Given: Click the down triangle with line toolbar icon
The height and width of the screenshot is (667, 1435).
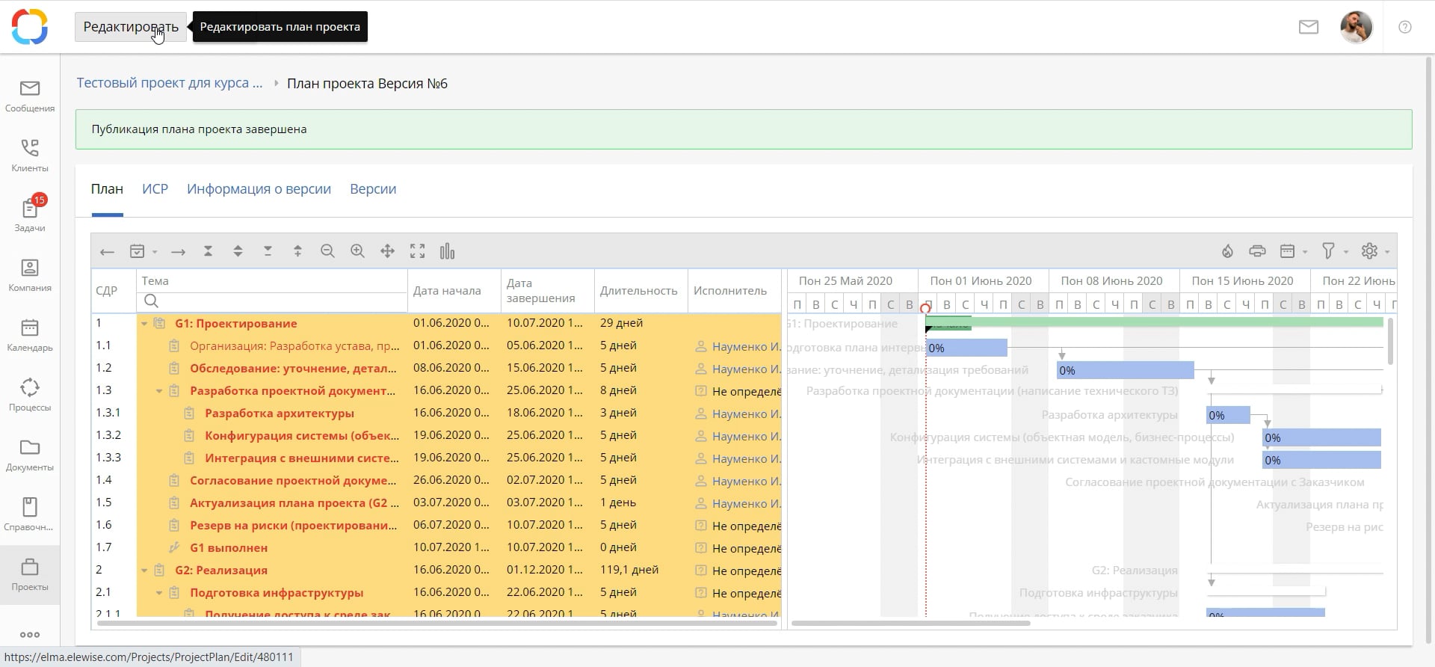Looking at the screenshot, I should pos(268,251).
